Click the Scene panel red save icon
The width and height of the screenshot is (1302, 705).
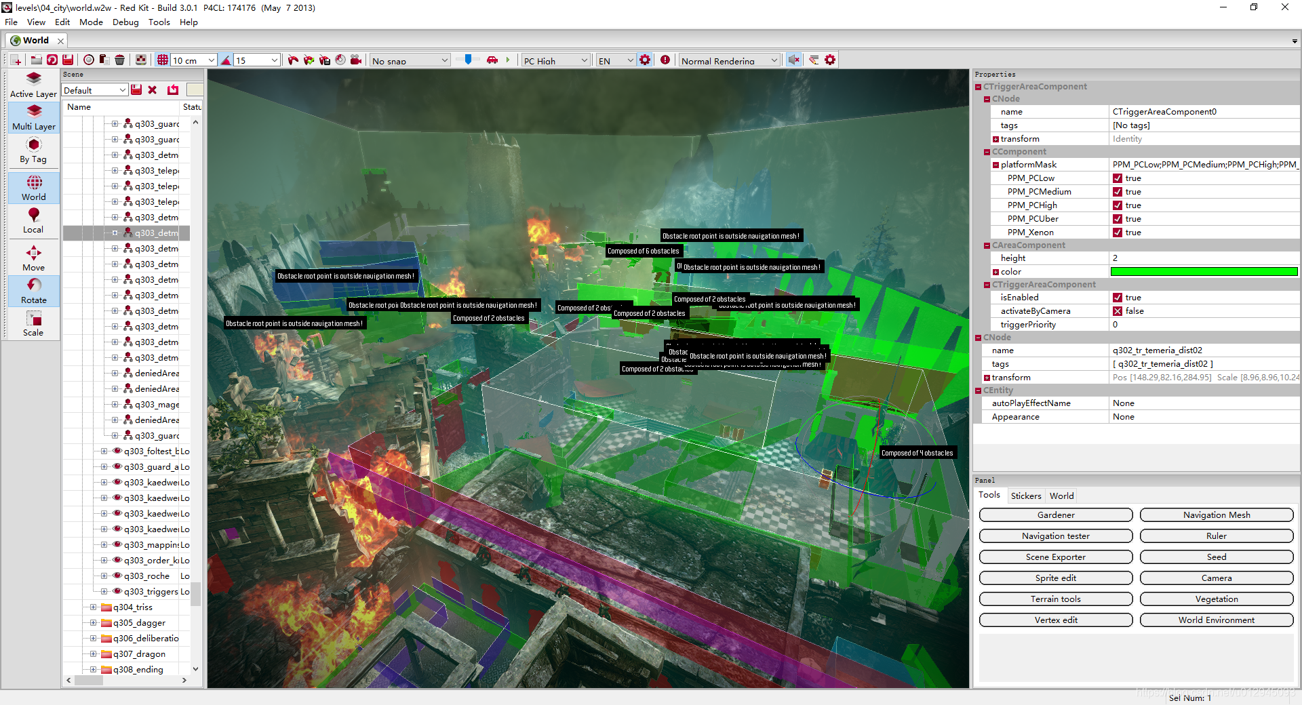tap(136, 90)
